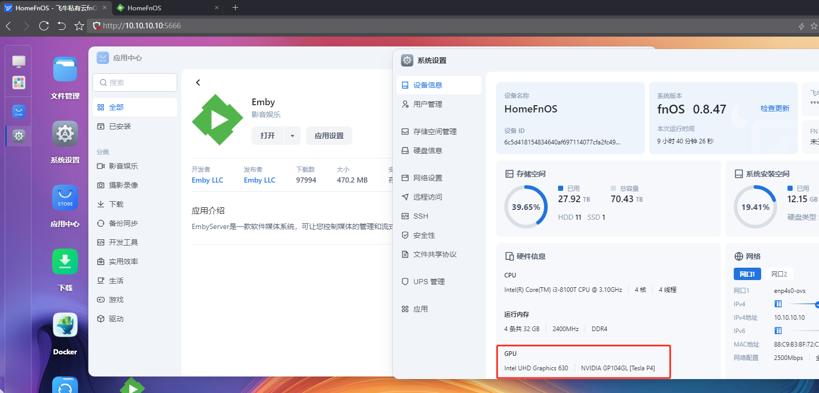Screen dimensions: 819x393
Task: Select the 网口1 network tab
Action: tap(747, 274)
